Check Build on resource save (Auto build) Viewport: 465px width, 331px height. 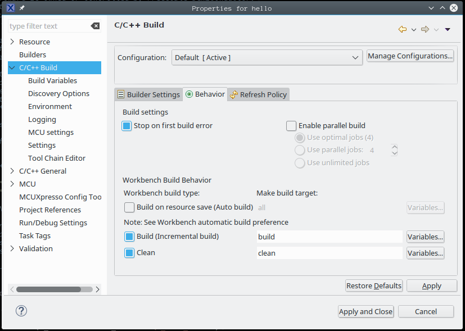coord(129,207)
